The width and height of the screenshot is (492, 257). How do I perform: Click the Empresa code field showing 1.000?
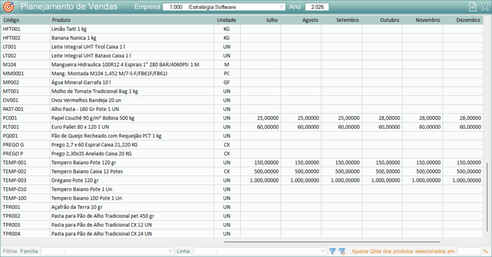tap(174, 7)
